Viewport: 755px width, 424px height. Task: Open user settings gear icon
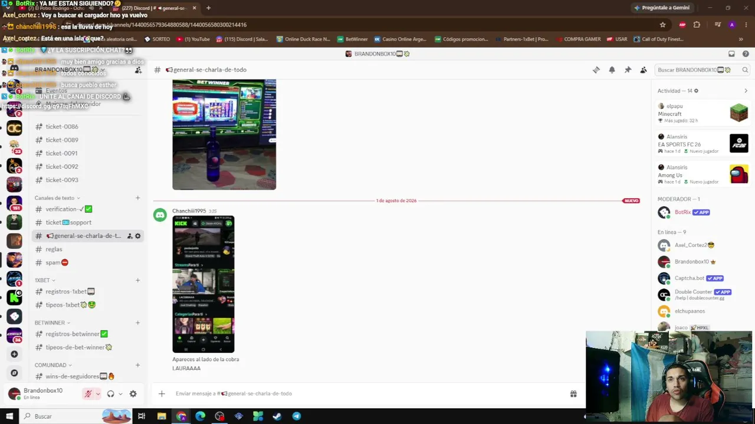[133, 394]
